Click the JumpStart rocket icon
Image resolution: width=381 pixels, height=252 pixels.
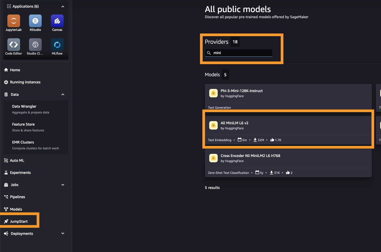click(x=6, y=221)
